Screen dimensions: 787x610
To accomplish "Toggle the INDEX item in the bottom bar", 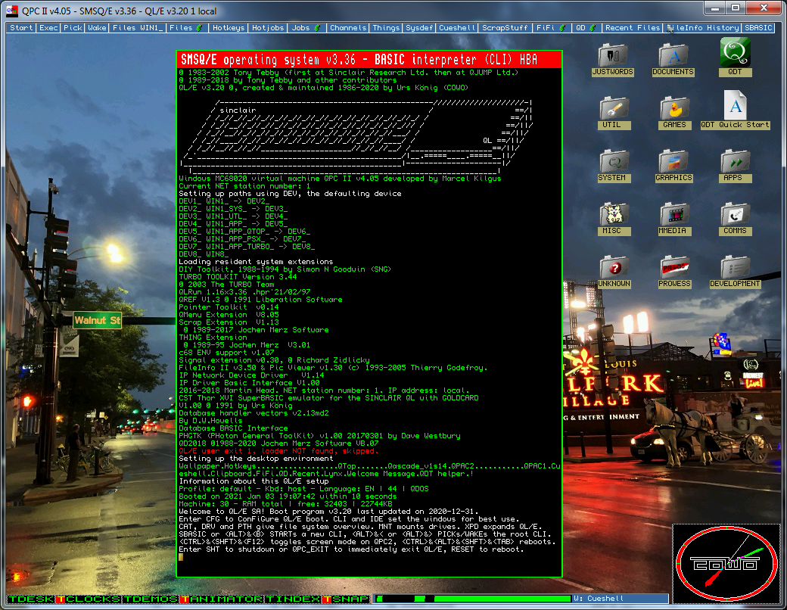I will (x=293, y=599).
